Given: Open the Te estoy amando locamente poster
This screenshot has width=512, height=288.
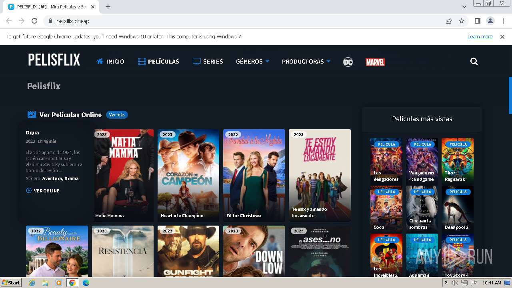Looking at the screenshot, I should point(320,175).
